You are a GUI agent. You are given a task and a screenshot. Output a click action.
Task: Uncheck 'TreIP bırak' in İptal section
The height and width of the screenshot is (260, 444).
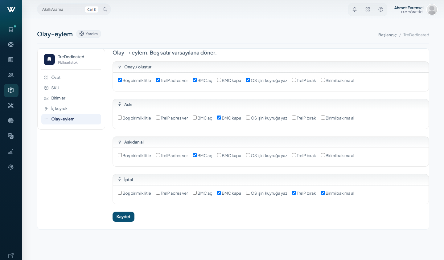[x=294, y=193]
